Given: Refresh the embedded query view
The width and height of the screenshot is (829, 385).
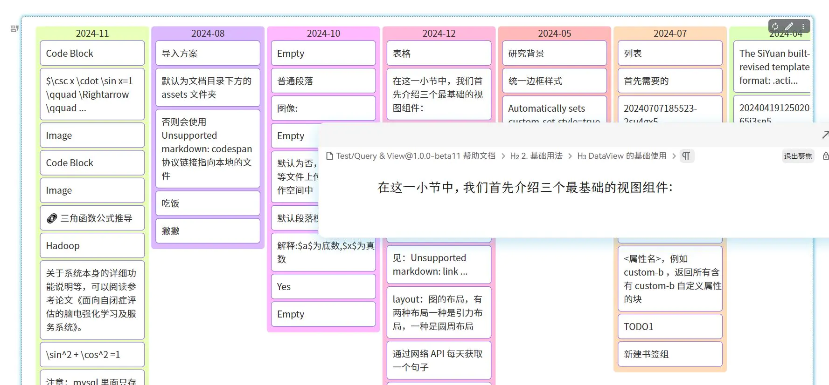Looking at the screenshot, I should coord(775,27).
